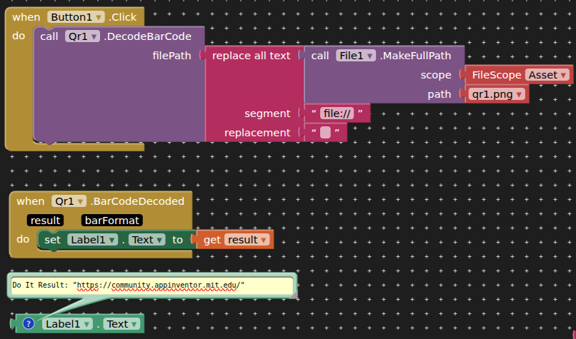
Task: Open the qr1.png asset dropdown
Action: click(497, 94)
